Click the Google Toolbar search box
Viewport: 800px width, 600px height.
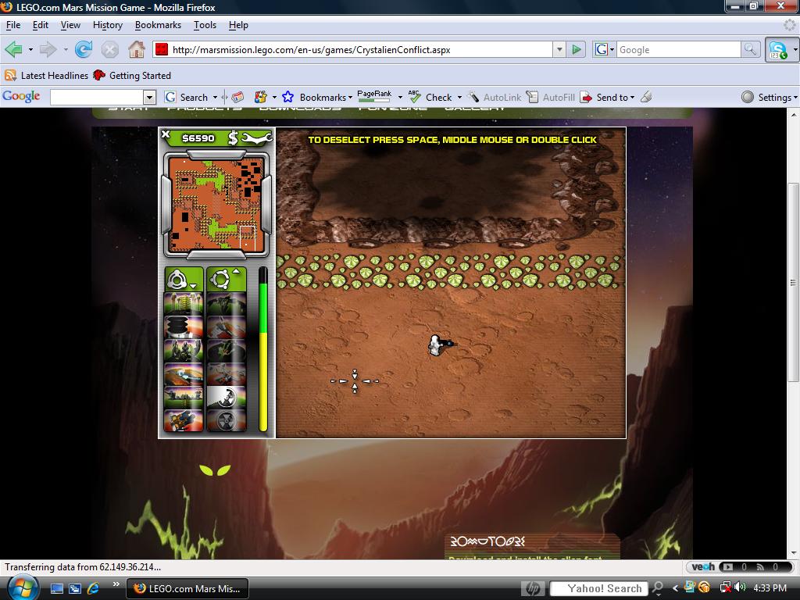97,97
